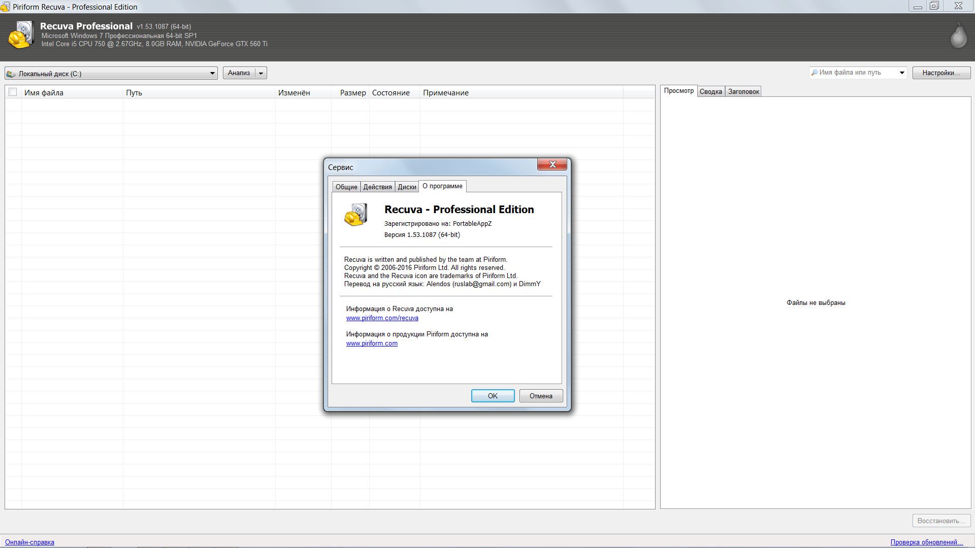The image size is (975, 548).
Task: Click the 'Файлы не выбраны' preview message
Action: [x=816, y=303]
